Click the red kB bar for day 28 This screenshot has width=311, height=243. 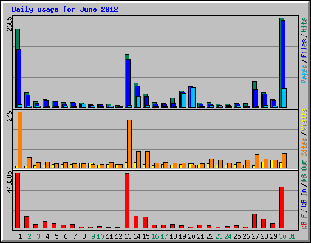point(264,224)
